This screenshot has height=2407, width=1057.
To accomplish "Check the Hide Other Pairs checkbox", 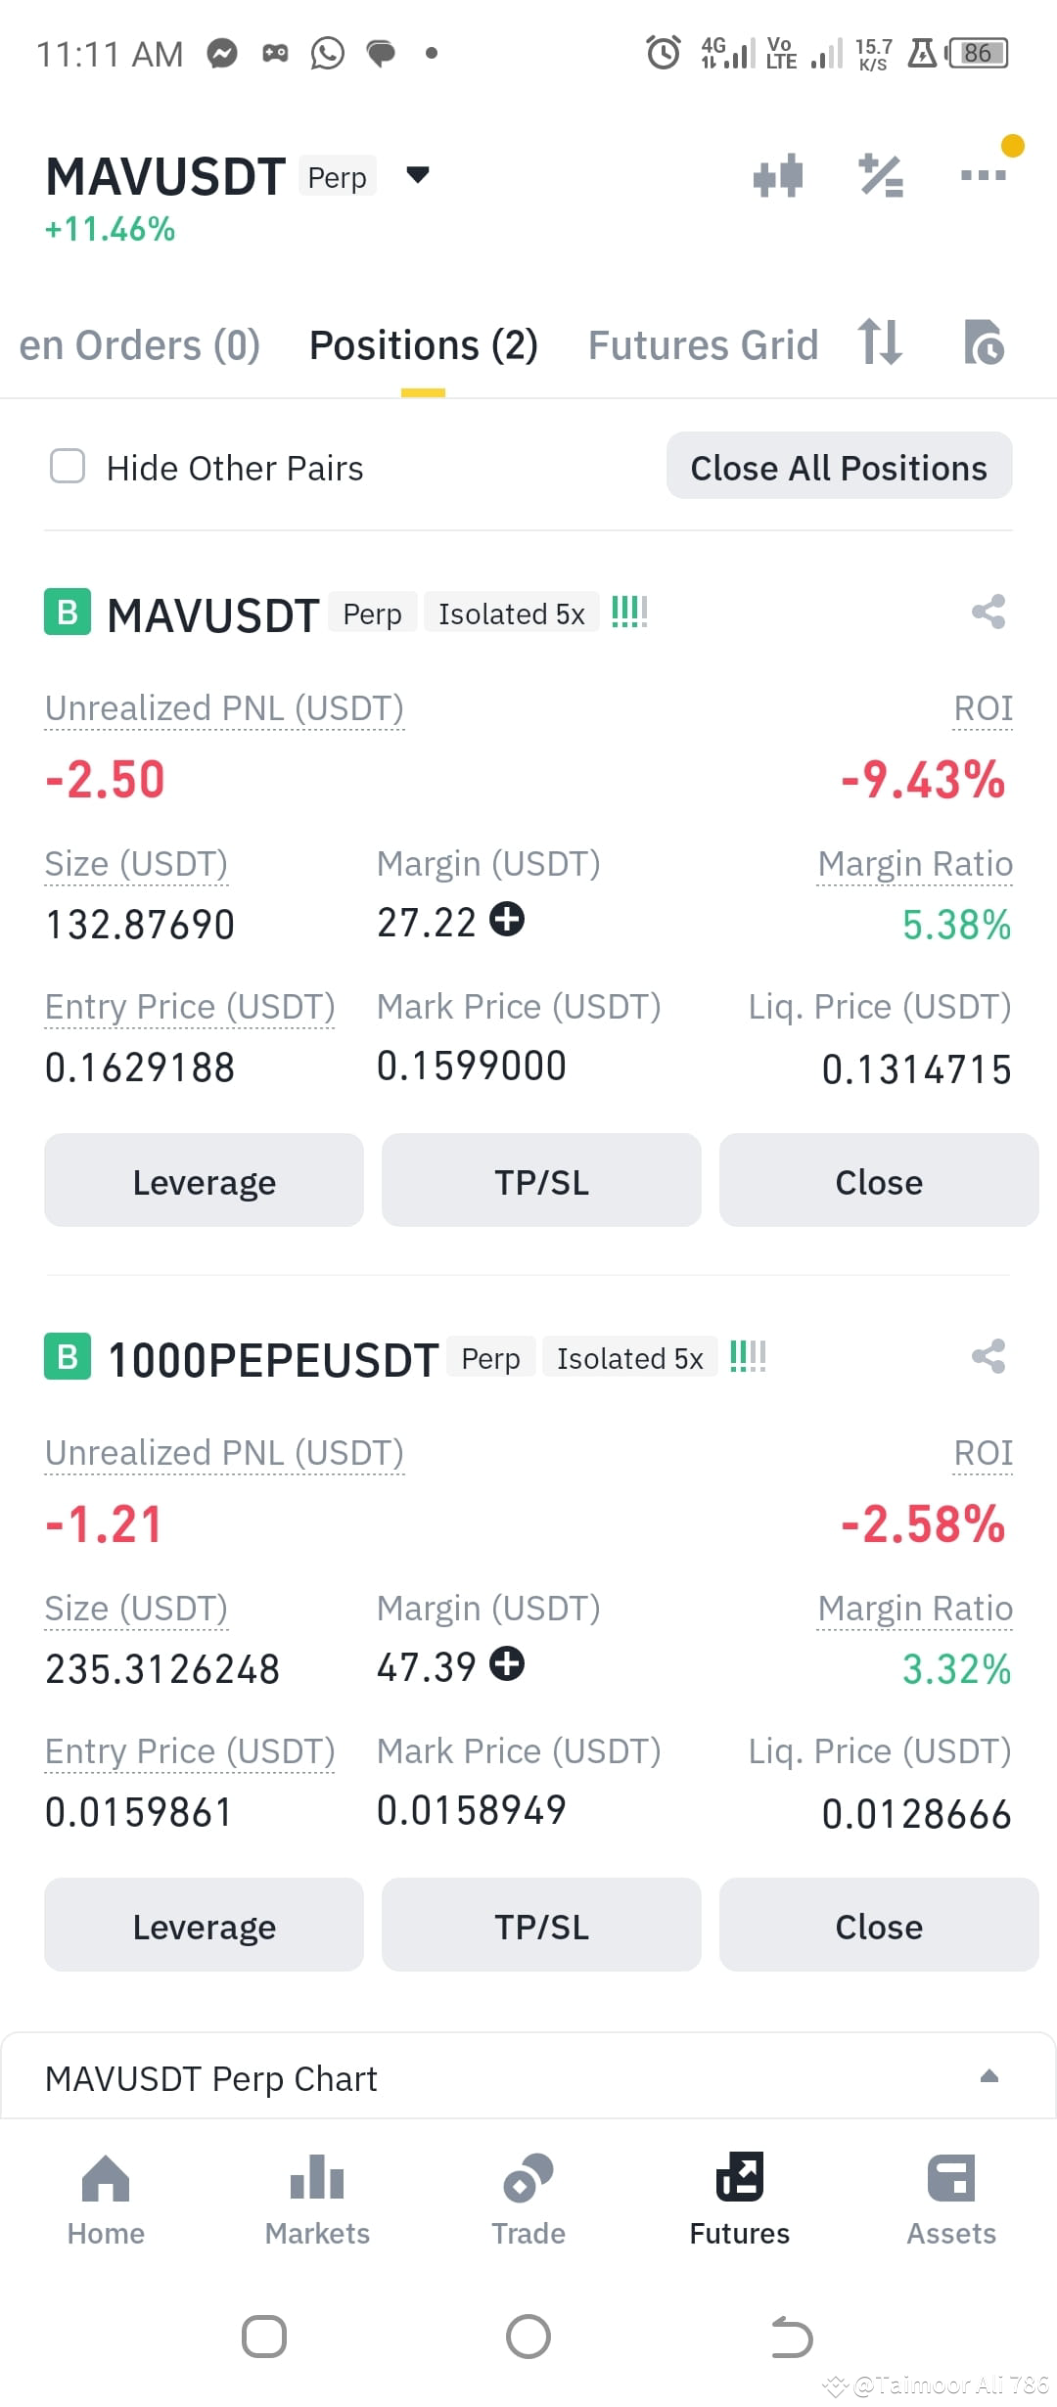I will [x=68, y=467].
